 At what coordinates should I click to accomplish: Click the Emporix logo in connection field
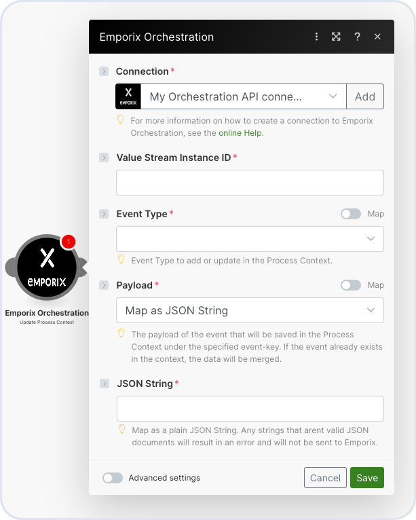(x=128, y=96)
